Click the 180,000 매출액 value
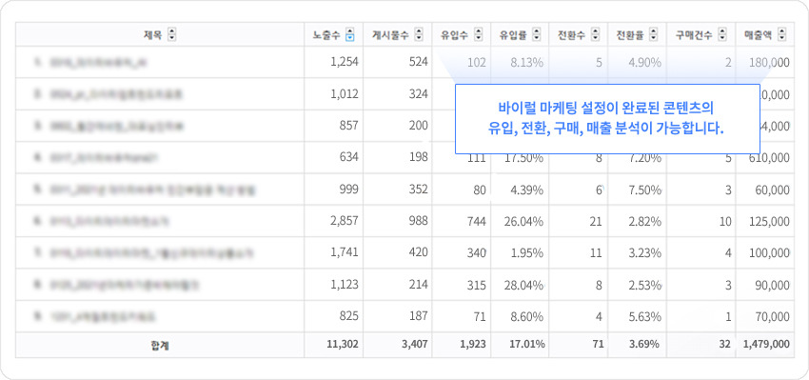This screenshot has height=380, width=809. point(769,63)
